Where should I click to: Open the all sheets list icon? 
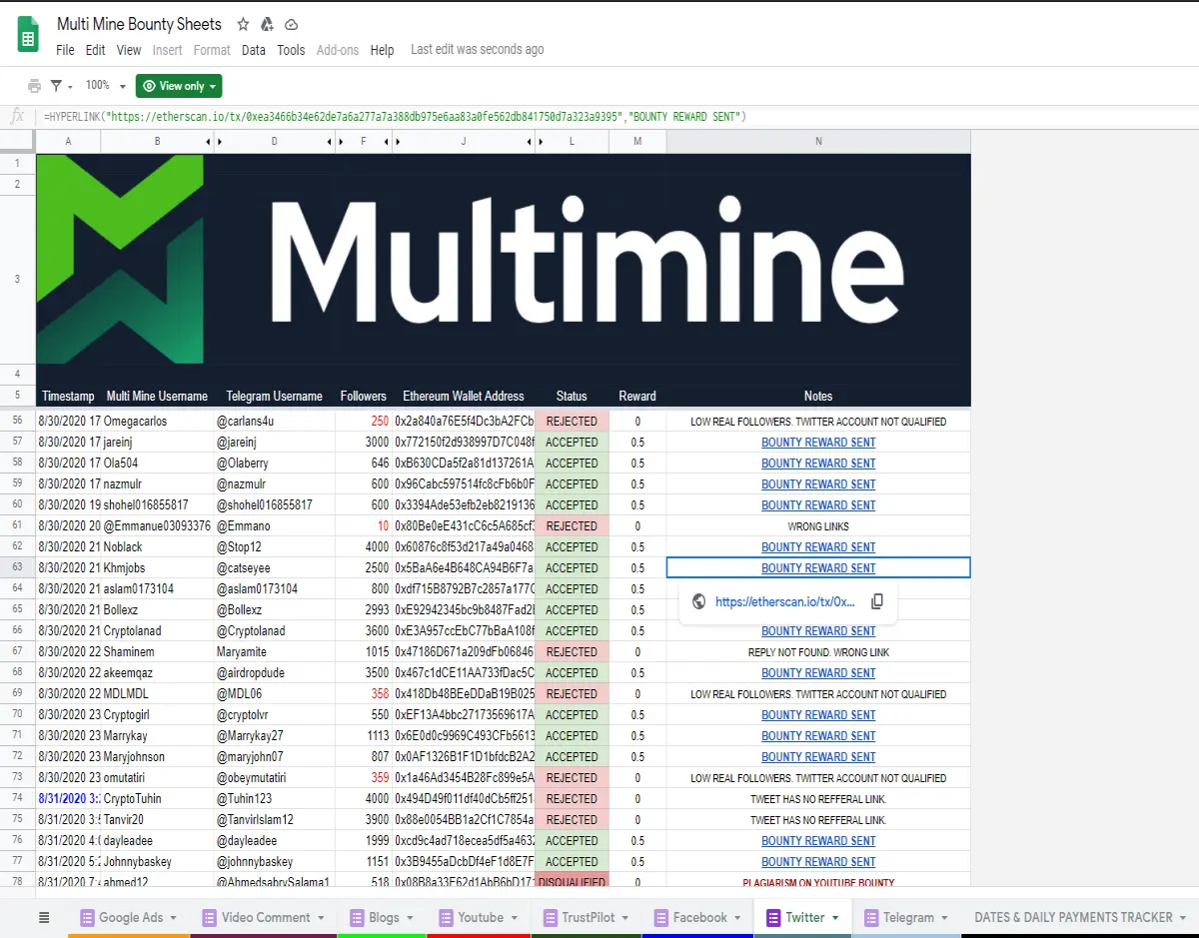point(43,917)
